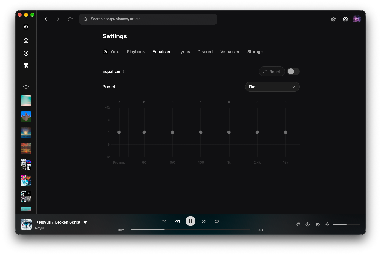The image size is (381, 255).
Task: Click the Preamp slider handle
Action: [119, 132]
